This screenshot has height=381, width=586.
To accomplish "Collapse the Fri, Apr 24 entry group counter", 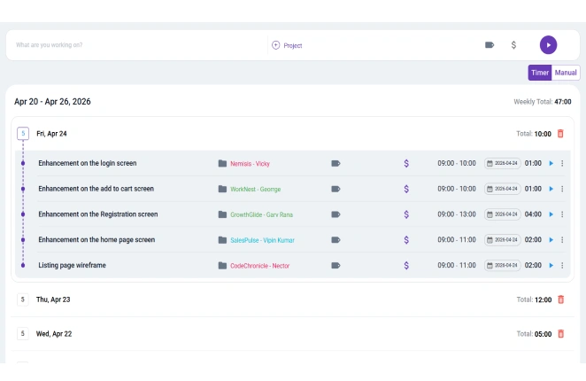I will point(23,133).
